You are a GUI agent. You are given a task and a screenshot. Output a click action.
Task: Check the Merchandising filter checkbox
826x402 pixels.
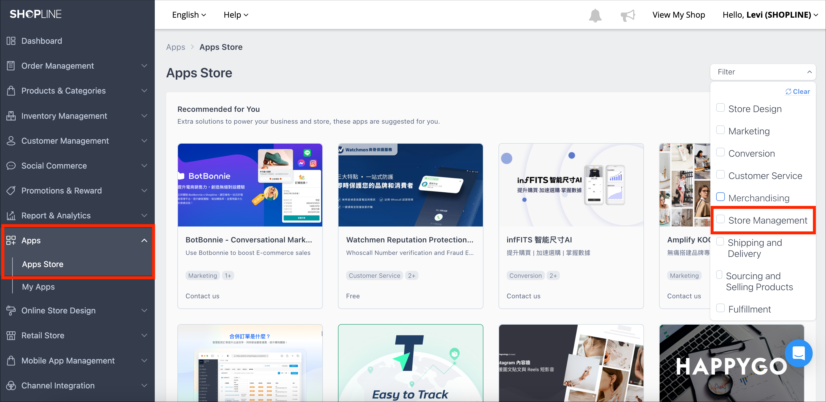coord(720,197)
